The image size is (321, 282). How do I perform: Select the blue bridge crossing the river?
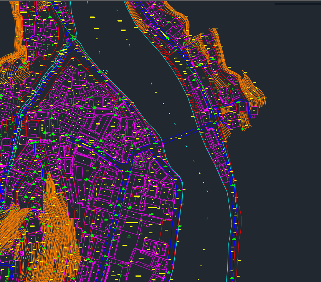[180, 136]
